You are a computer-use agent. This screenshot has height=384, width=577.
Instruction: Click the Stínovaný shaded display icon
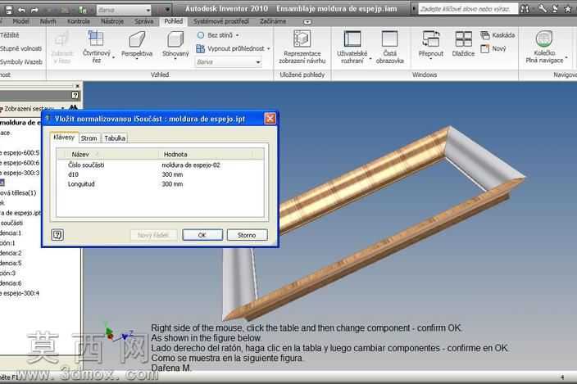click(x=175, y=39)
